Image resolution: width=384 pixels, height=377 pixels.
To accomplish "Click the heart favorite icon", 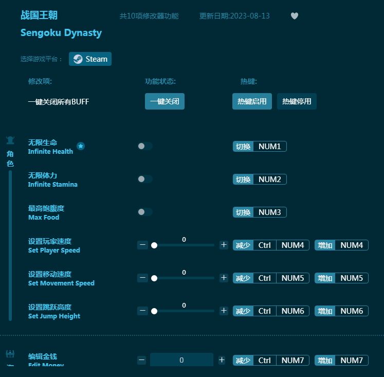I will pyautogui.click(x=295, y=16).
